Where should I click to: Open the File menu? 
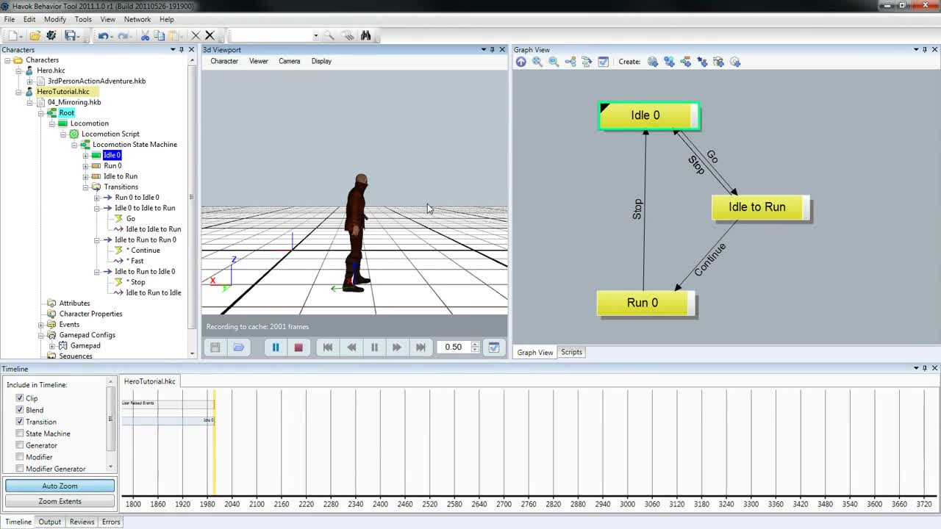click(10, 19)
